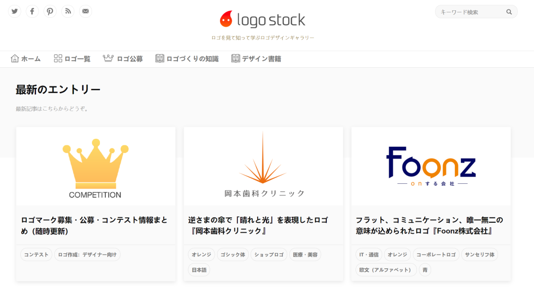Click the RSS feed icon
This screenshot has width=534, height=288.
[x=68, y=11]
